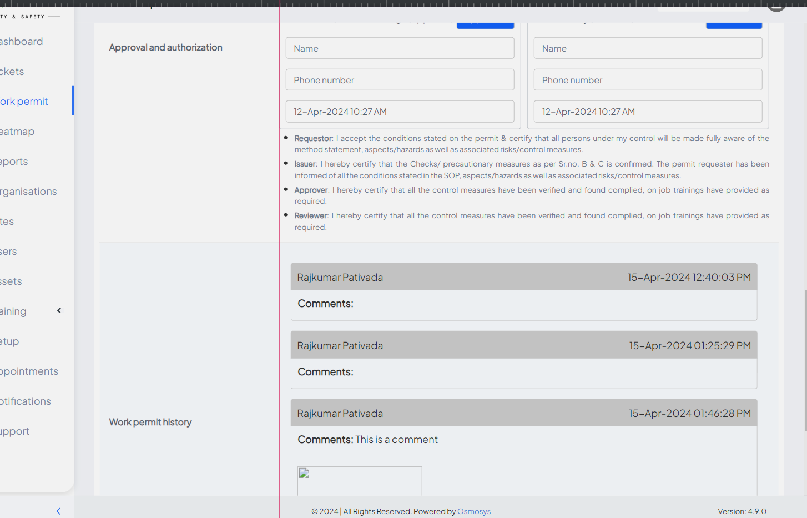Expand the Training submenu arrow
This screenshot has width=807, height=518.
click(x=59, y=311)
